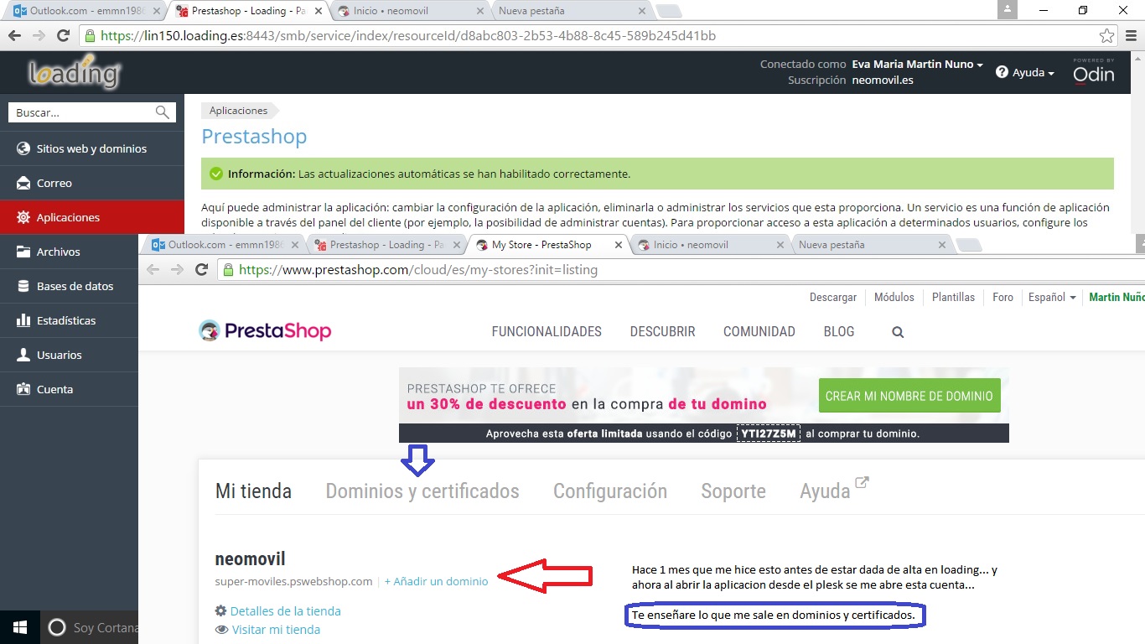Close the My Store - PrestaShop tab
The image size is (1145, 644).
(x=619, y=245)
